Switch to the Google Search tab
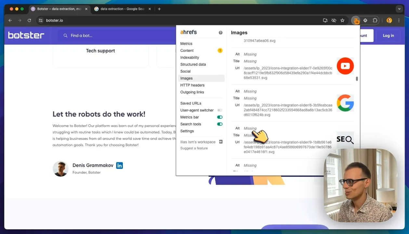The width and height of the screenshot is (409, 234). (122, 9)
